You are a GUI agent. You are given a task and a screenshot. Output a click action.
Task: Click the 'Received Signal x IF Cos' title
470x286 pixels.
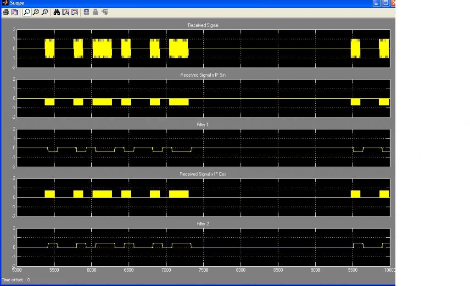click(203, 174)
